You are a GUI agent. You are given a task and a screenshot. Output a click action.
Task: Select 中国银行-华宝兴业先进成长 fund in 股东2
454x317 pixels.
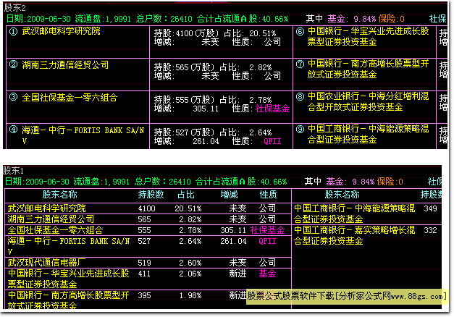[x=368, y=36]
